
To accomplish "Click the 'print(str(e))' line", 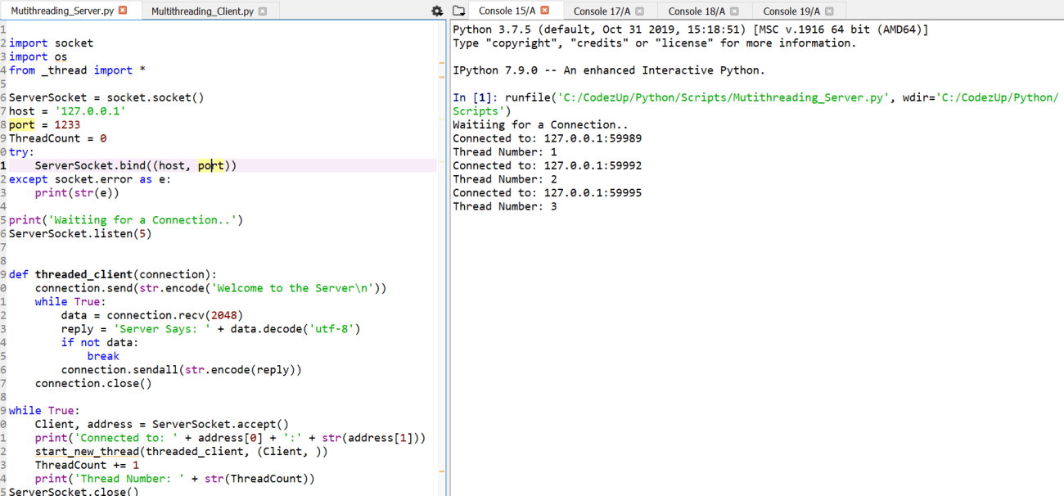I will (77, 193).
